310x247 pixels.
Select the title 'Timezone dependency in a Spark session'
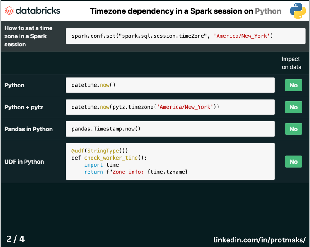coord(171,11)
